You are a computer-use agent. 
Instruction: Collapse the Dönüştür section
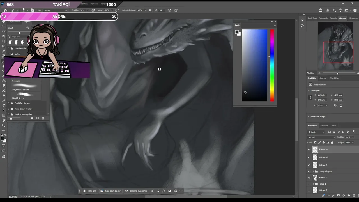309,91
